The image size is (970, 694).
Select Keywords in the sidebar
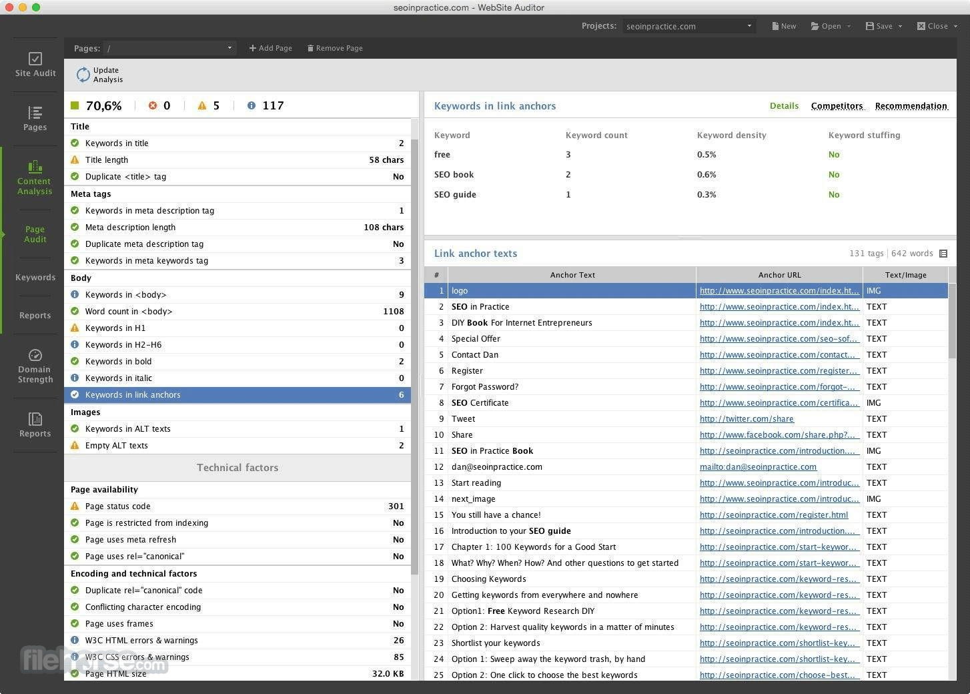[x=35, y=277]
